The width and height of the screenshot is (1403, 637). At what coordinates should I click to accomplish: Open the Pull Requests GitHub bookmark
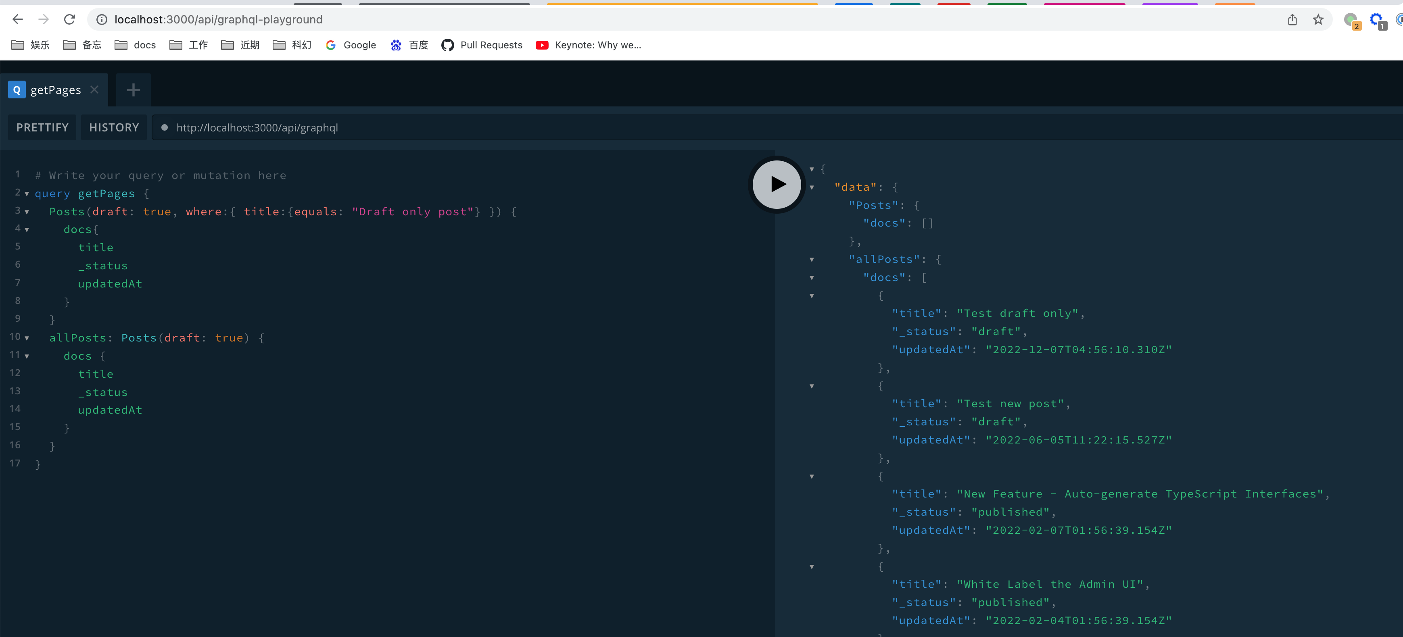482,45
